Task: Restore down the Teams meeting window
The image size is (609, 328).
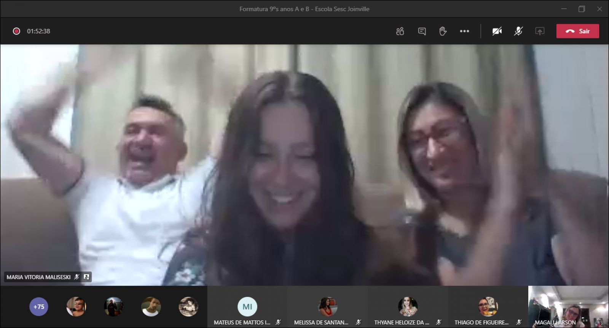Action: click(x=582, y=9)
